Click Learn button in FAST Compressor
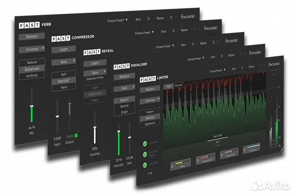The width and height of the screenshot is (295, 196). [64, 49]
